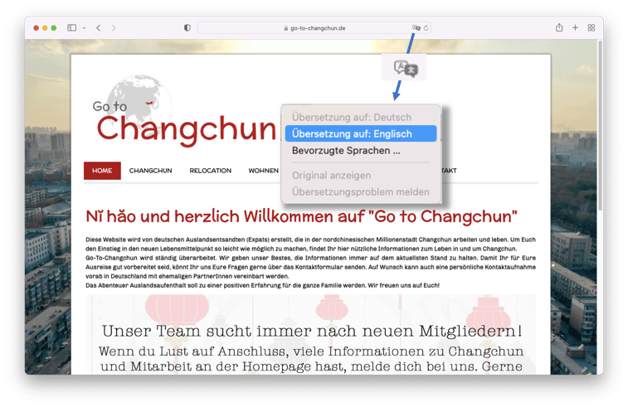Viewport: 628px width, 407px height.
Task: Go forward to the next page
Action: [x=114, y=27]
